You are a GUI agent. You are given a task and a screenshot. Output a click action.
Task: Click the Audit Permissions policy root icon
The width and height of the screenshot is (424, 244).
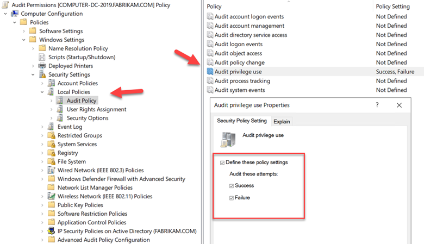tap(5, 5)
